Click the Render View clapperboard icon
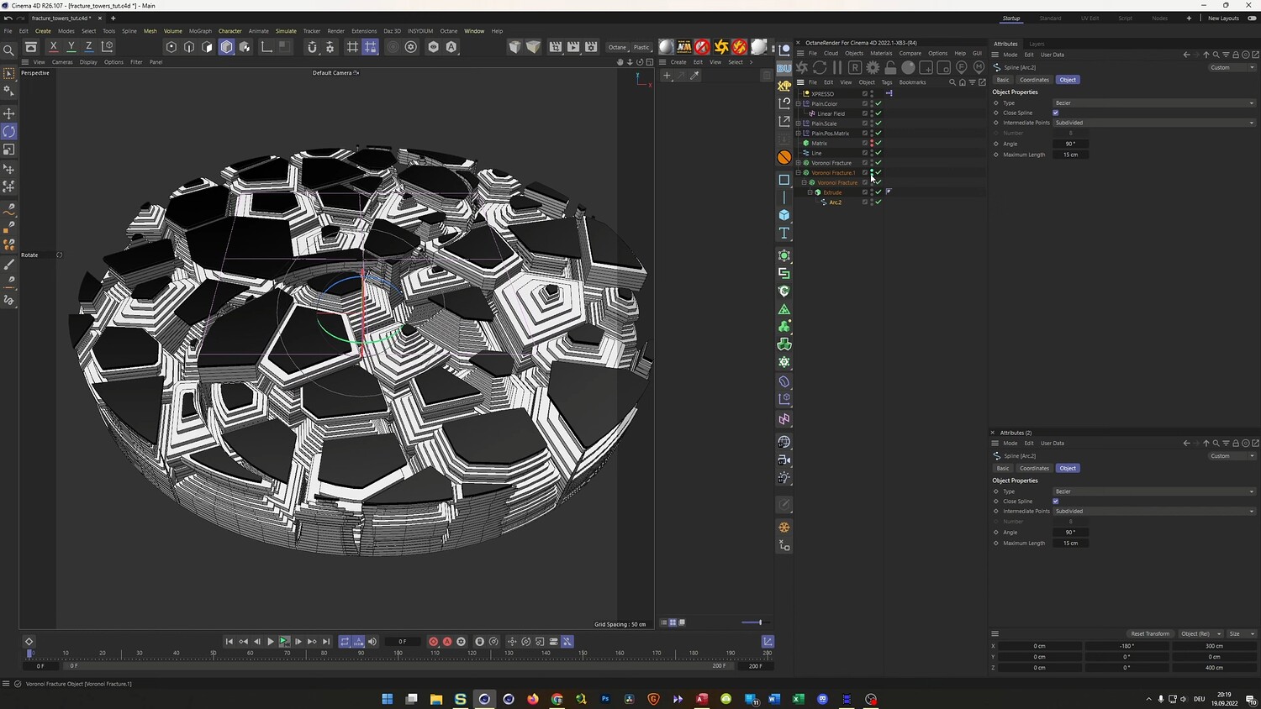 [555, 47]
